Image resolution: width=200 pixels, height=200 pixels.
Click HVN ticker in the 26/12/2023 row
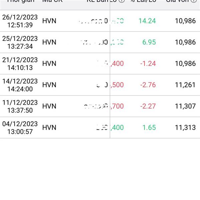[x=49, y=21]
